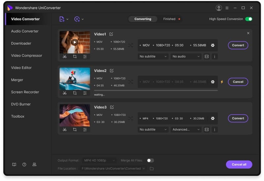Click the Cancel all button
Image resolution: width=264 pixels, height=181 pixels.
click(239, 164)
